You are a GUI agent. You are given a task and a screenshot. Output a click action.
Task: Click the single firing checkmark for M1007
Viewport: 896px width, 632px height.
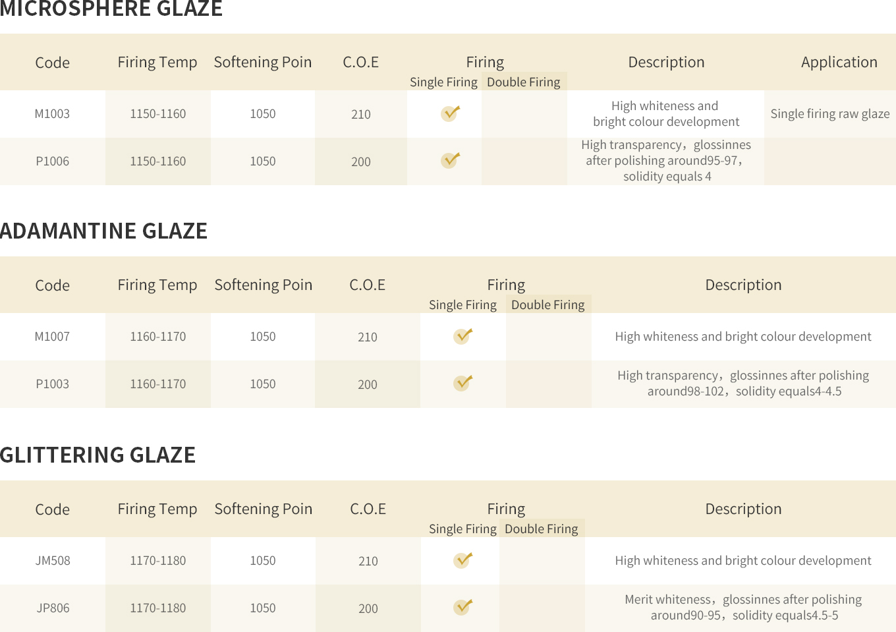click(462, 336)
